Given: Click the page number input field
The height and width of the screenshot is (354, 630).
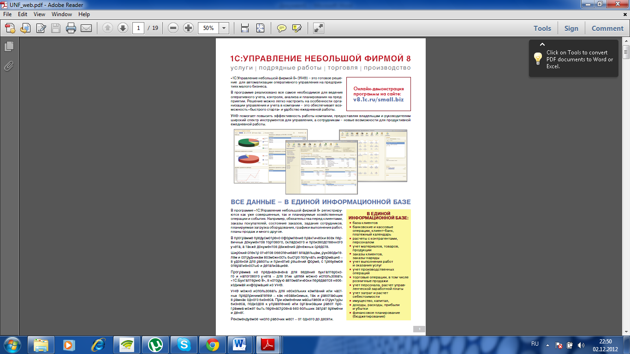Looking at the screenshot, I should [138, 28].
